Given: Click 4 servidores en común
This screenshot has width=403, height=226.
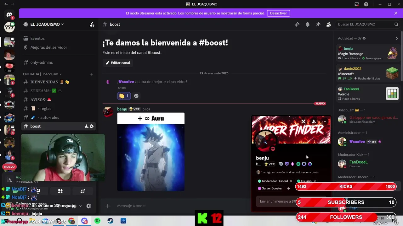Looking at the screenshot, I should tap(304, 172).
